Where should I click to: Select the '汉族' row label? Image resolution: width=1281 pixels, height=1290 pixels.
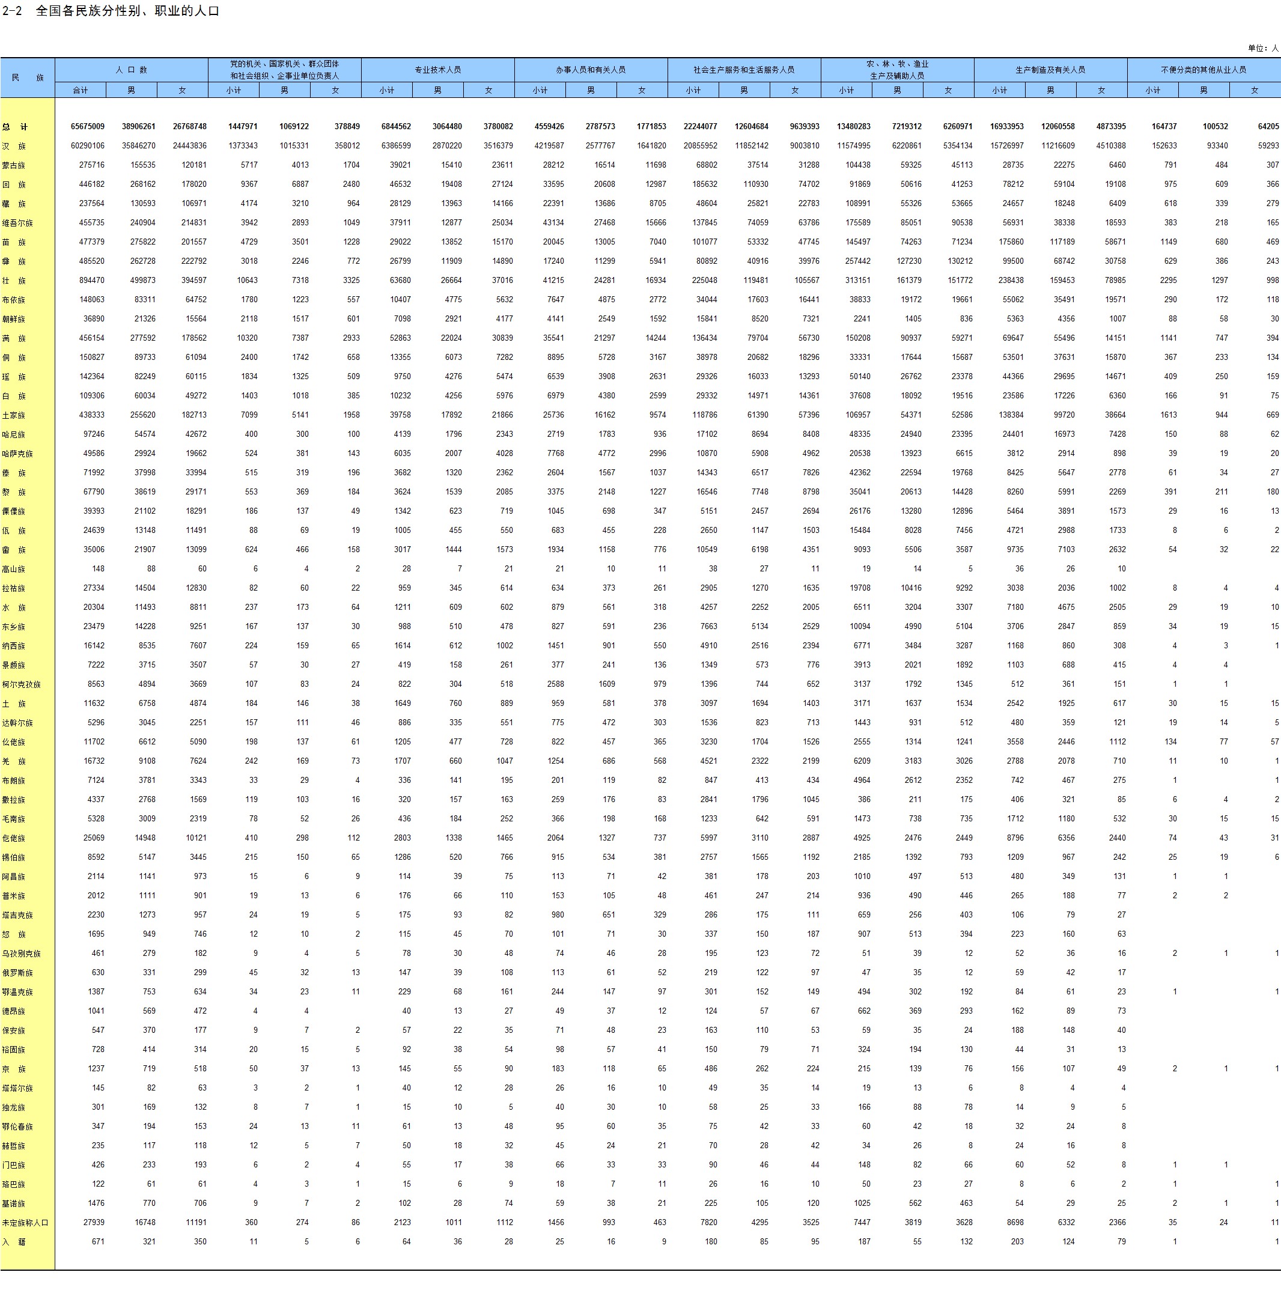click(x=14, y=145)
